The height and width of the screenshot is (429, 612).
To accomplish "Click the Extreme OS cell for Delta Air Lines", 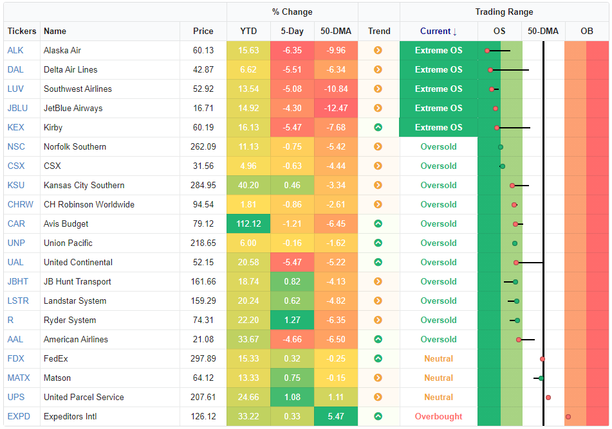I will click(438, 69).
